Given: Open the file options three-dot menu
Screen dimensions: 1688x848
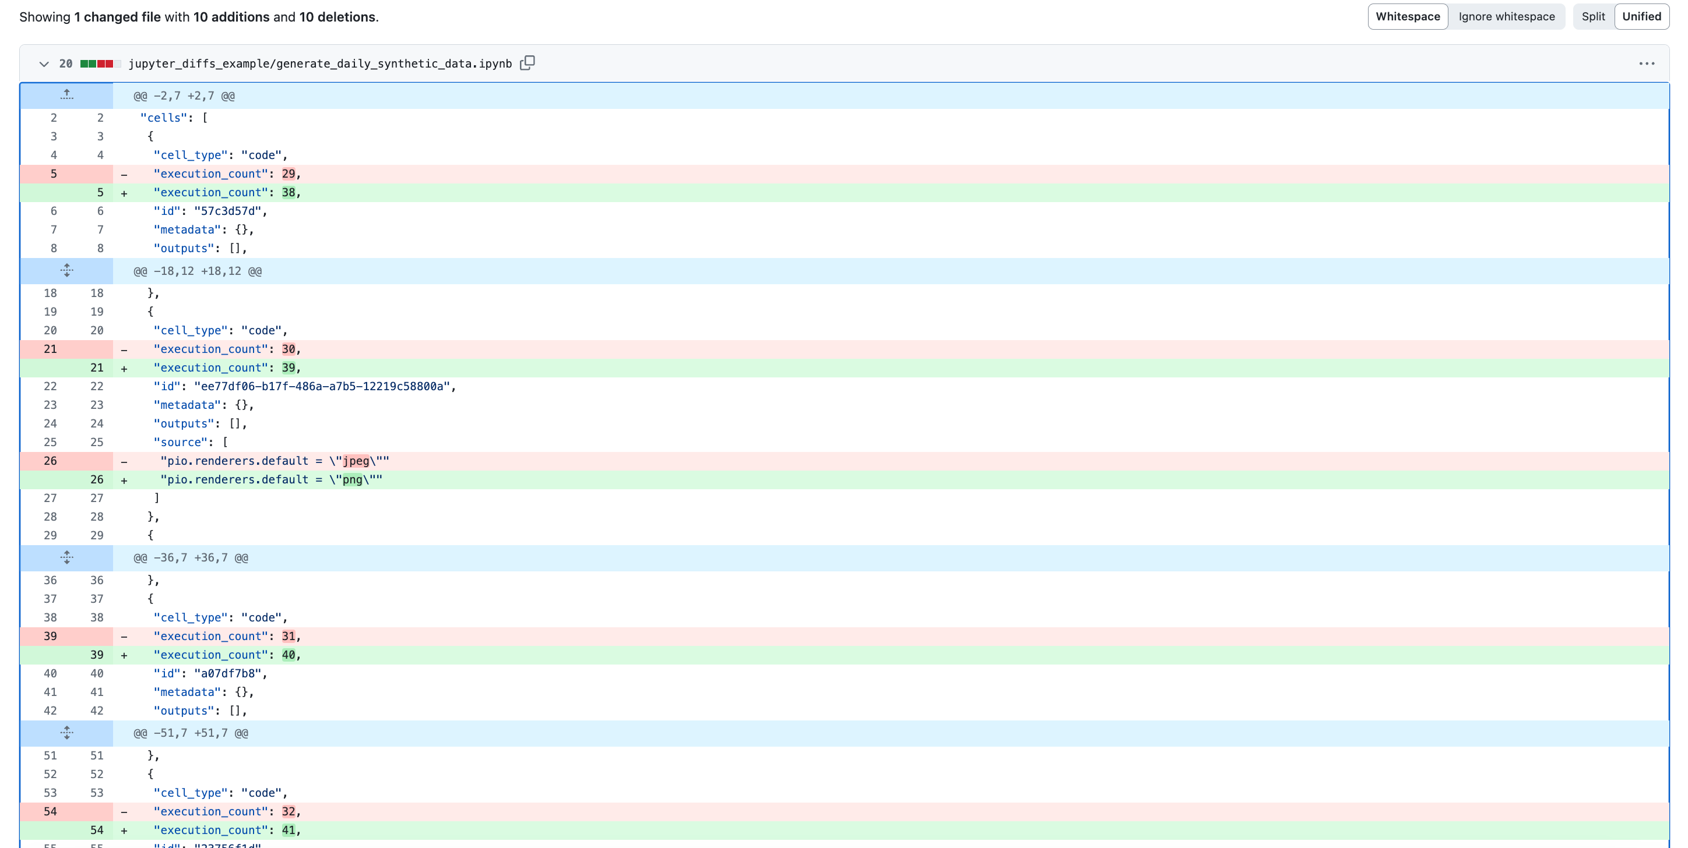Looking at the screenshot, I should pyautogui.click(x=1646, y=63).
